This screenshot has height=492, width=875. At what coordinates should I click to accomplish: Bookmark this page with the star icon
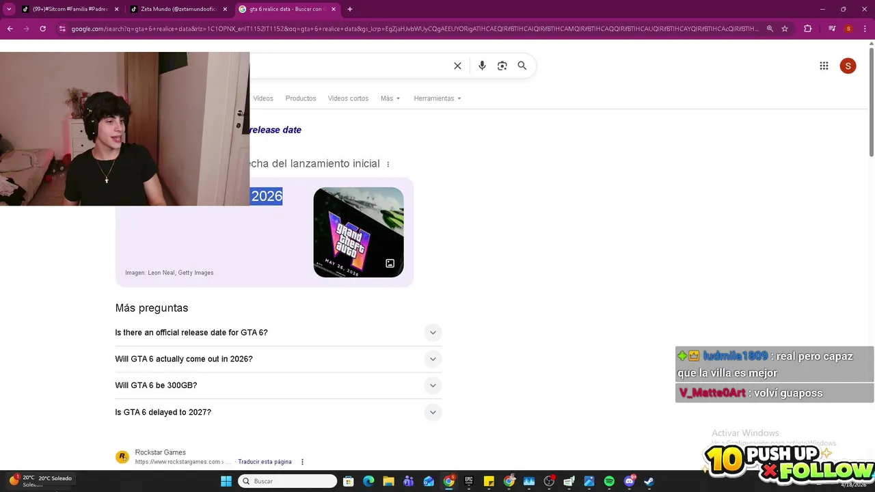pos(785,29)
